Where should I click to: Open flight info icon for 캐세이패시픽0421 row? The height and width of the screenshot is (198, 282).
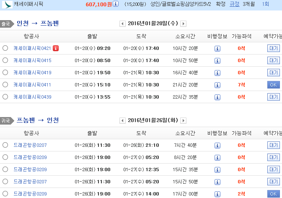tap(217, 49)
